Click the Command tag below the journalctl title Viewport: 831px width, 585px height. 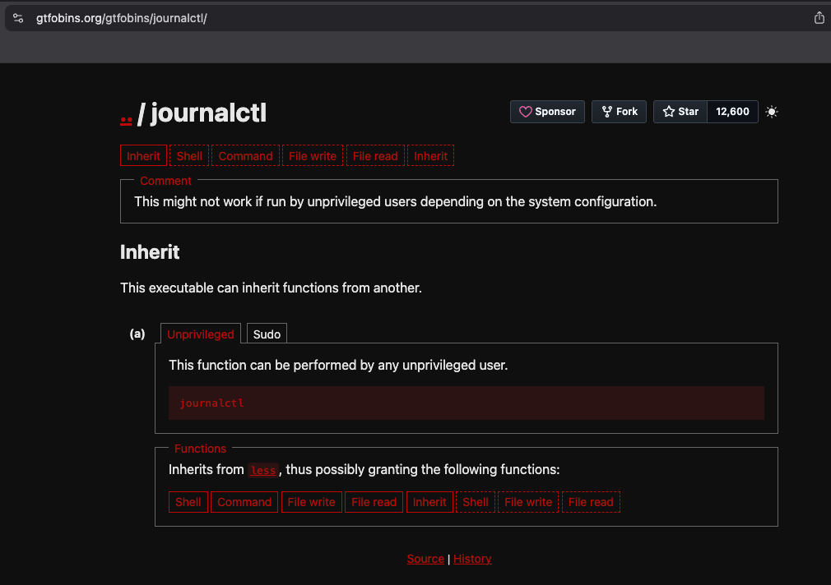point(245,156)
